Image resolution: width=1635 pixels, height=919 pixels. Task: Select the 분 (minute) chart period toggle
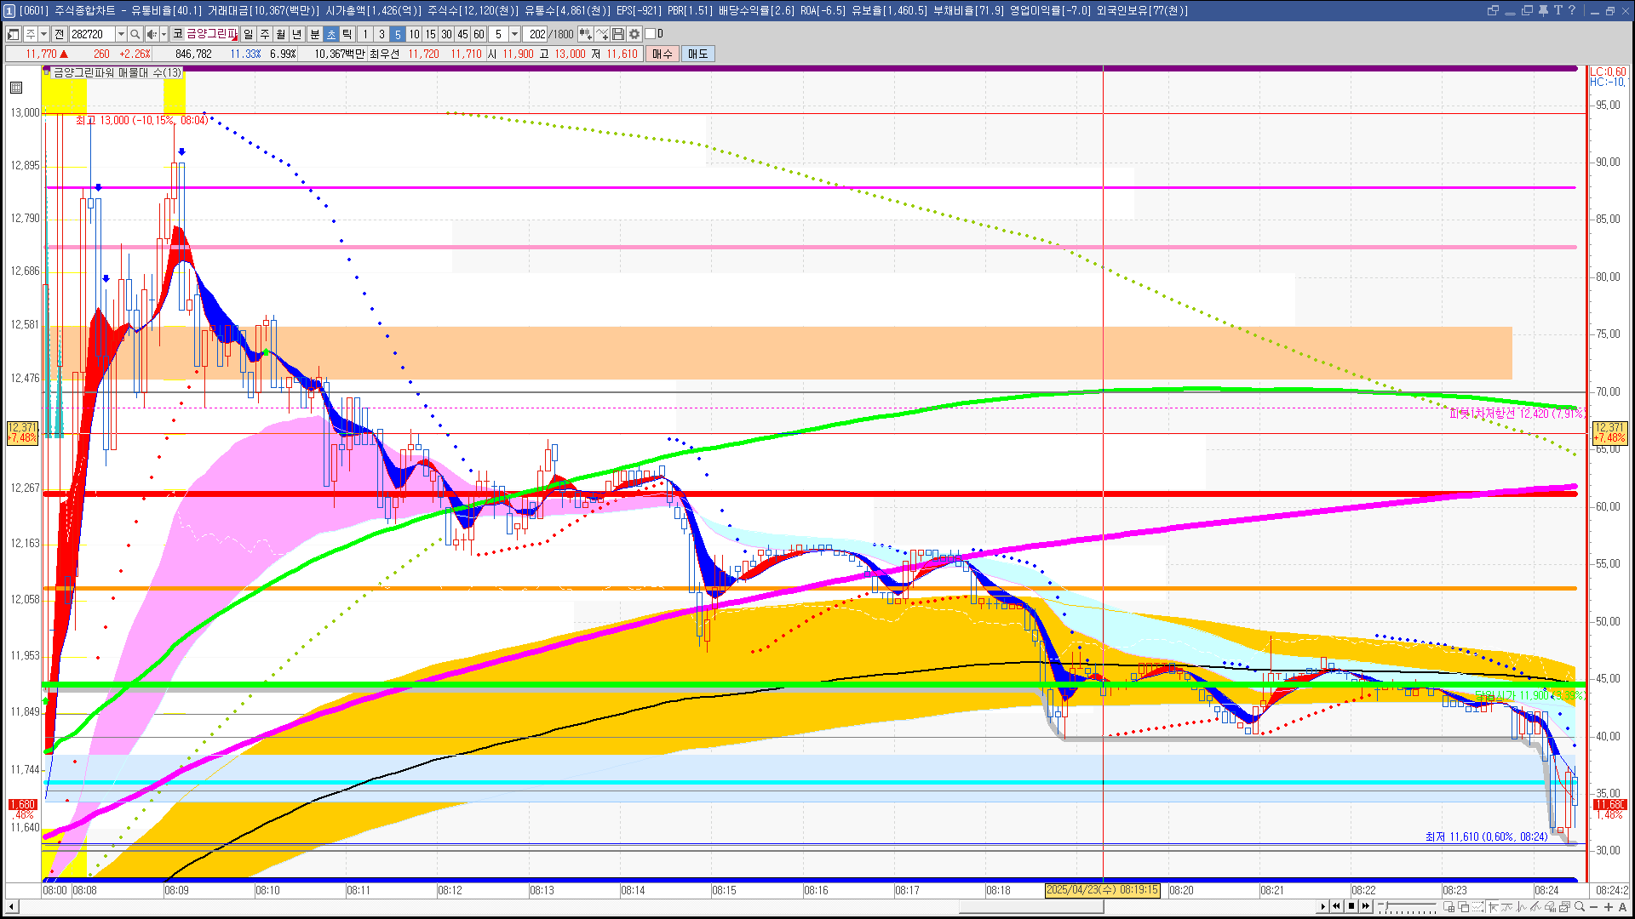(x=314, y=34)
